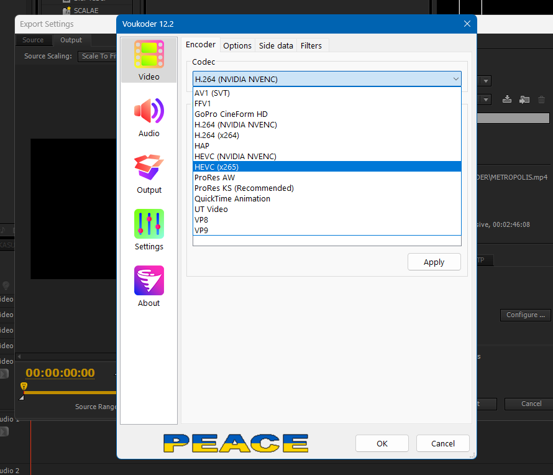Collapse the Codec combo box
The height and width of the screenshot is (475, 553).
pos(455,79)
